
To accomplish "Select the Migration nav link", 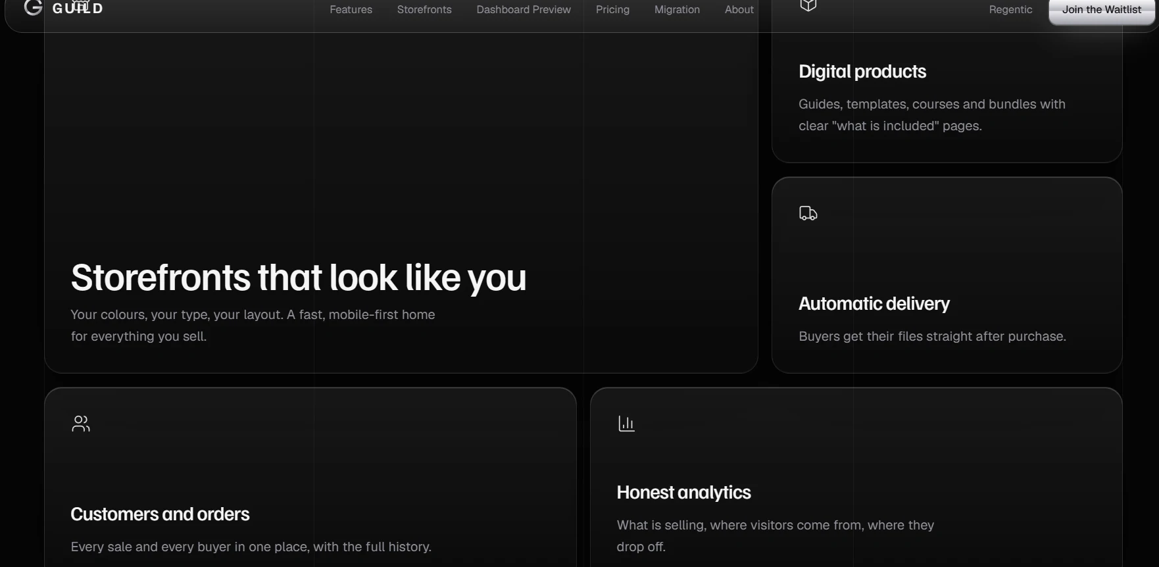I will (677, 9).
